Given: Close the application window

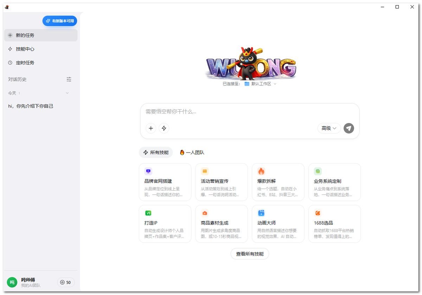Looking at the screenshot, I should [x=412, y=7].
